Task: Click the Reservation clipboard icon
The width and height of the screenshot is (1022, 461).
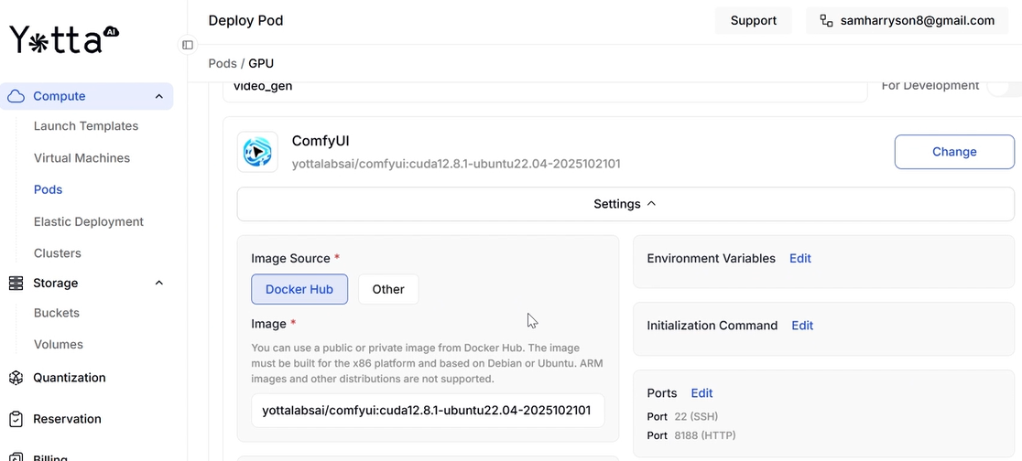Action: [x=16, y=419]
